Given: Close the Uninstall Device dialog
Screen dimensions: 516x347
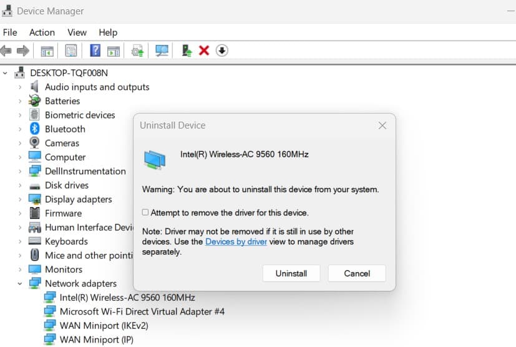Looking at the screenshot, I should [382, 125].
